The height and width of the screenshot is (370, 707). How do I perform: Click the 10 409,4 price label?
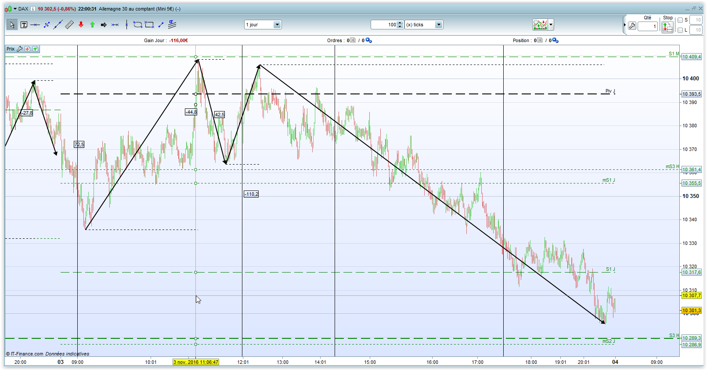(692, 57)
